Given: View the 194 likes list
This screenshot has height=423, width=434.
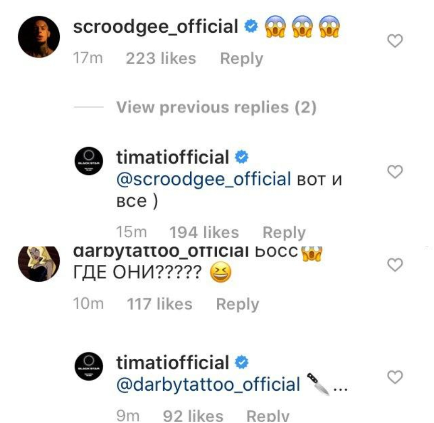Looking at the screenshot, I should (x=204, y=233).
